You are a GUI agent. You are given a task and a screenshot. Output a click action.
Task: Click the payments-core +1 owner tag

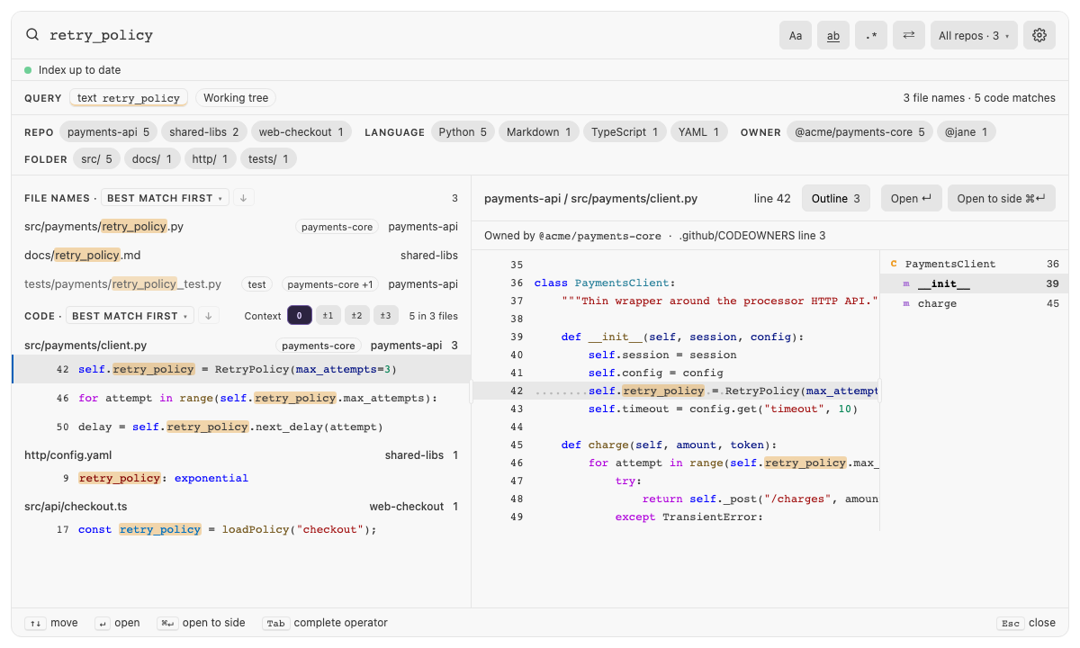coord(331,284)
